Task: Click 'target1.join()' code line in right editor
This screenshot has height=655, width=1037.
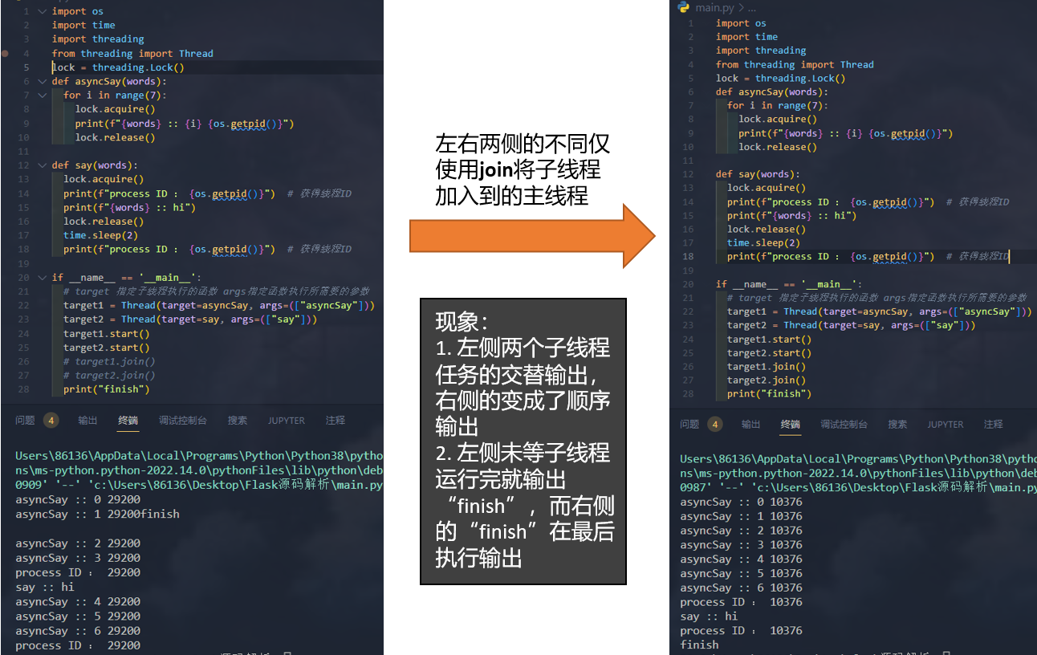Action: tap(767, 366)
